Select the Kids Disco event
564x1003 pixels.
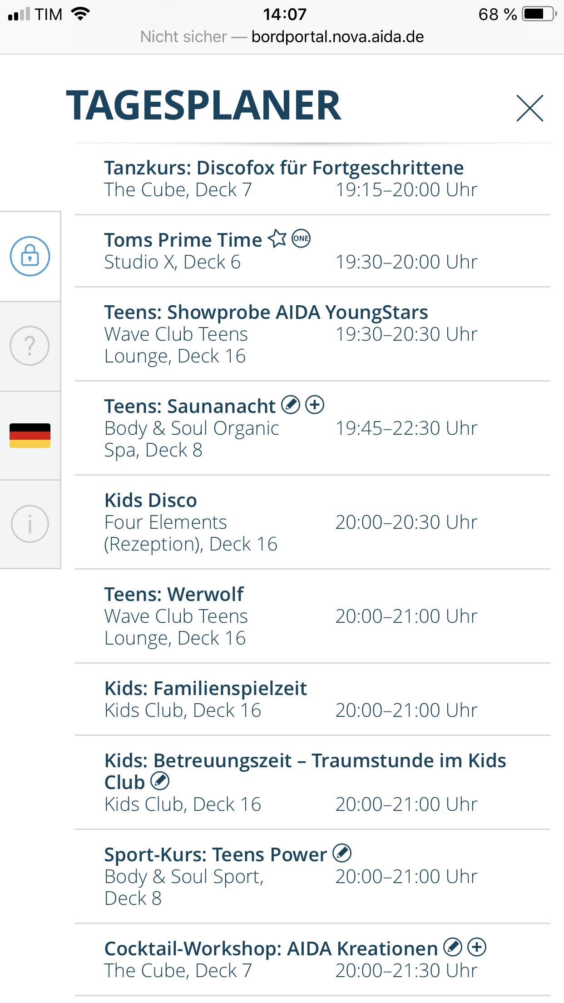pyautogui.click(x=312, y=522)
